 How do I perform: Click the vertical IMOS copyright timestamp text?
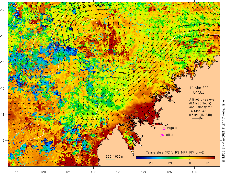pos(223,131)
